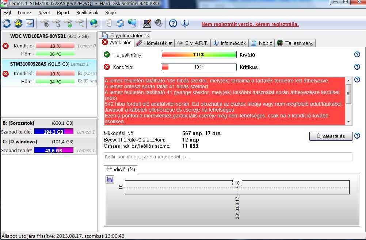Click the warning text scrollbar thumb

(348, 94)
